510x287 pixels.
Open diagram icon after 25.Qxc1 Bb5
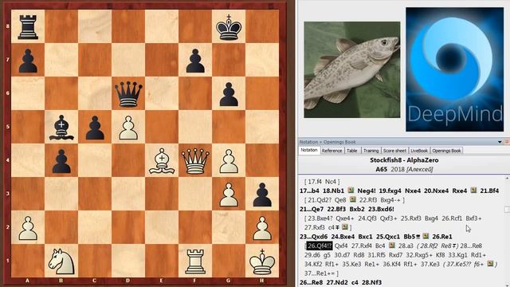[426, 236]
